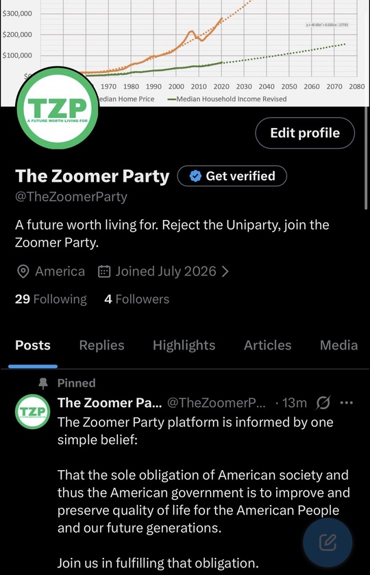Viewport: 370px width, 575px height.
Task: Switch to the Replies tab
Action: click(101, 345)
